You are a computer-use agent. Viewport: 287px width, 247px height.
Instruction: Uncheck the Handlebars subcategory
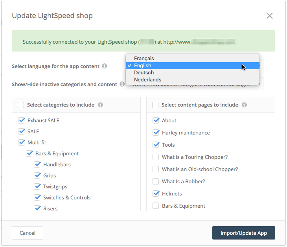click(x=37, y=164)
